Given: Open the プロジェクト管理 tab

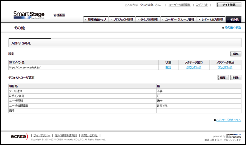Looking at the screenshot, I should coord(122,20).
